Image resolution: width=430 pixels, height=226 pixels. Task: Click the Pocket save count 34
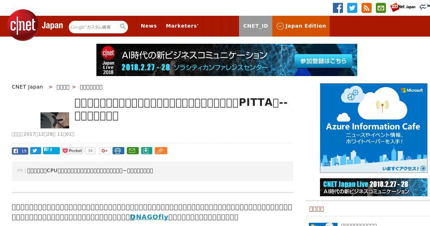coord(90,151)
